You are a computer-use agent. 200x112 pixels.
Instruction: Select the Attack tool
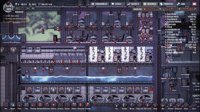(x=186, y=106)
